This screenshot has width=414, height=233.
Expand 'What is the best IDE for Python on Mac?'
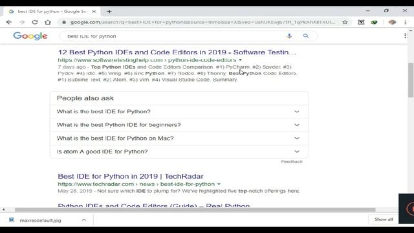(179, 138)
